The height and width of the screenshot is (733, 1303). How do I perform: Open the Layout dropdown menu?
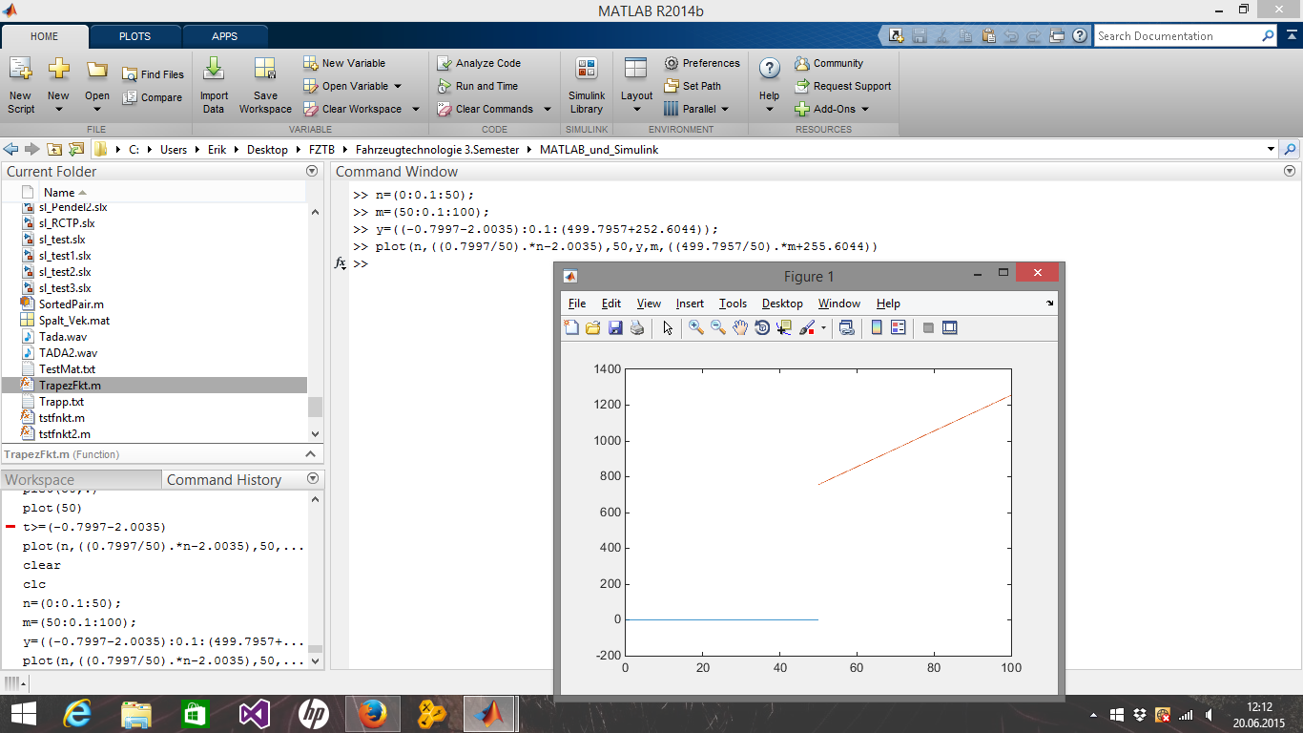[636, 84]
